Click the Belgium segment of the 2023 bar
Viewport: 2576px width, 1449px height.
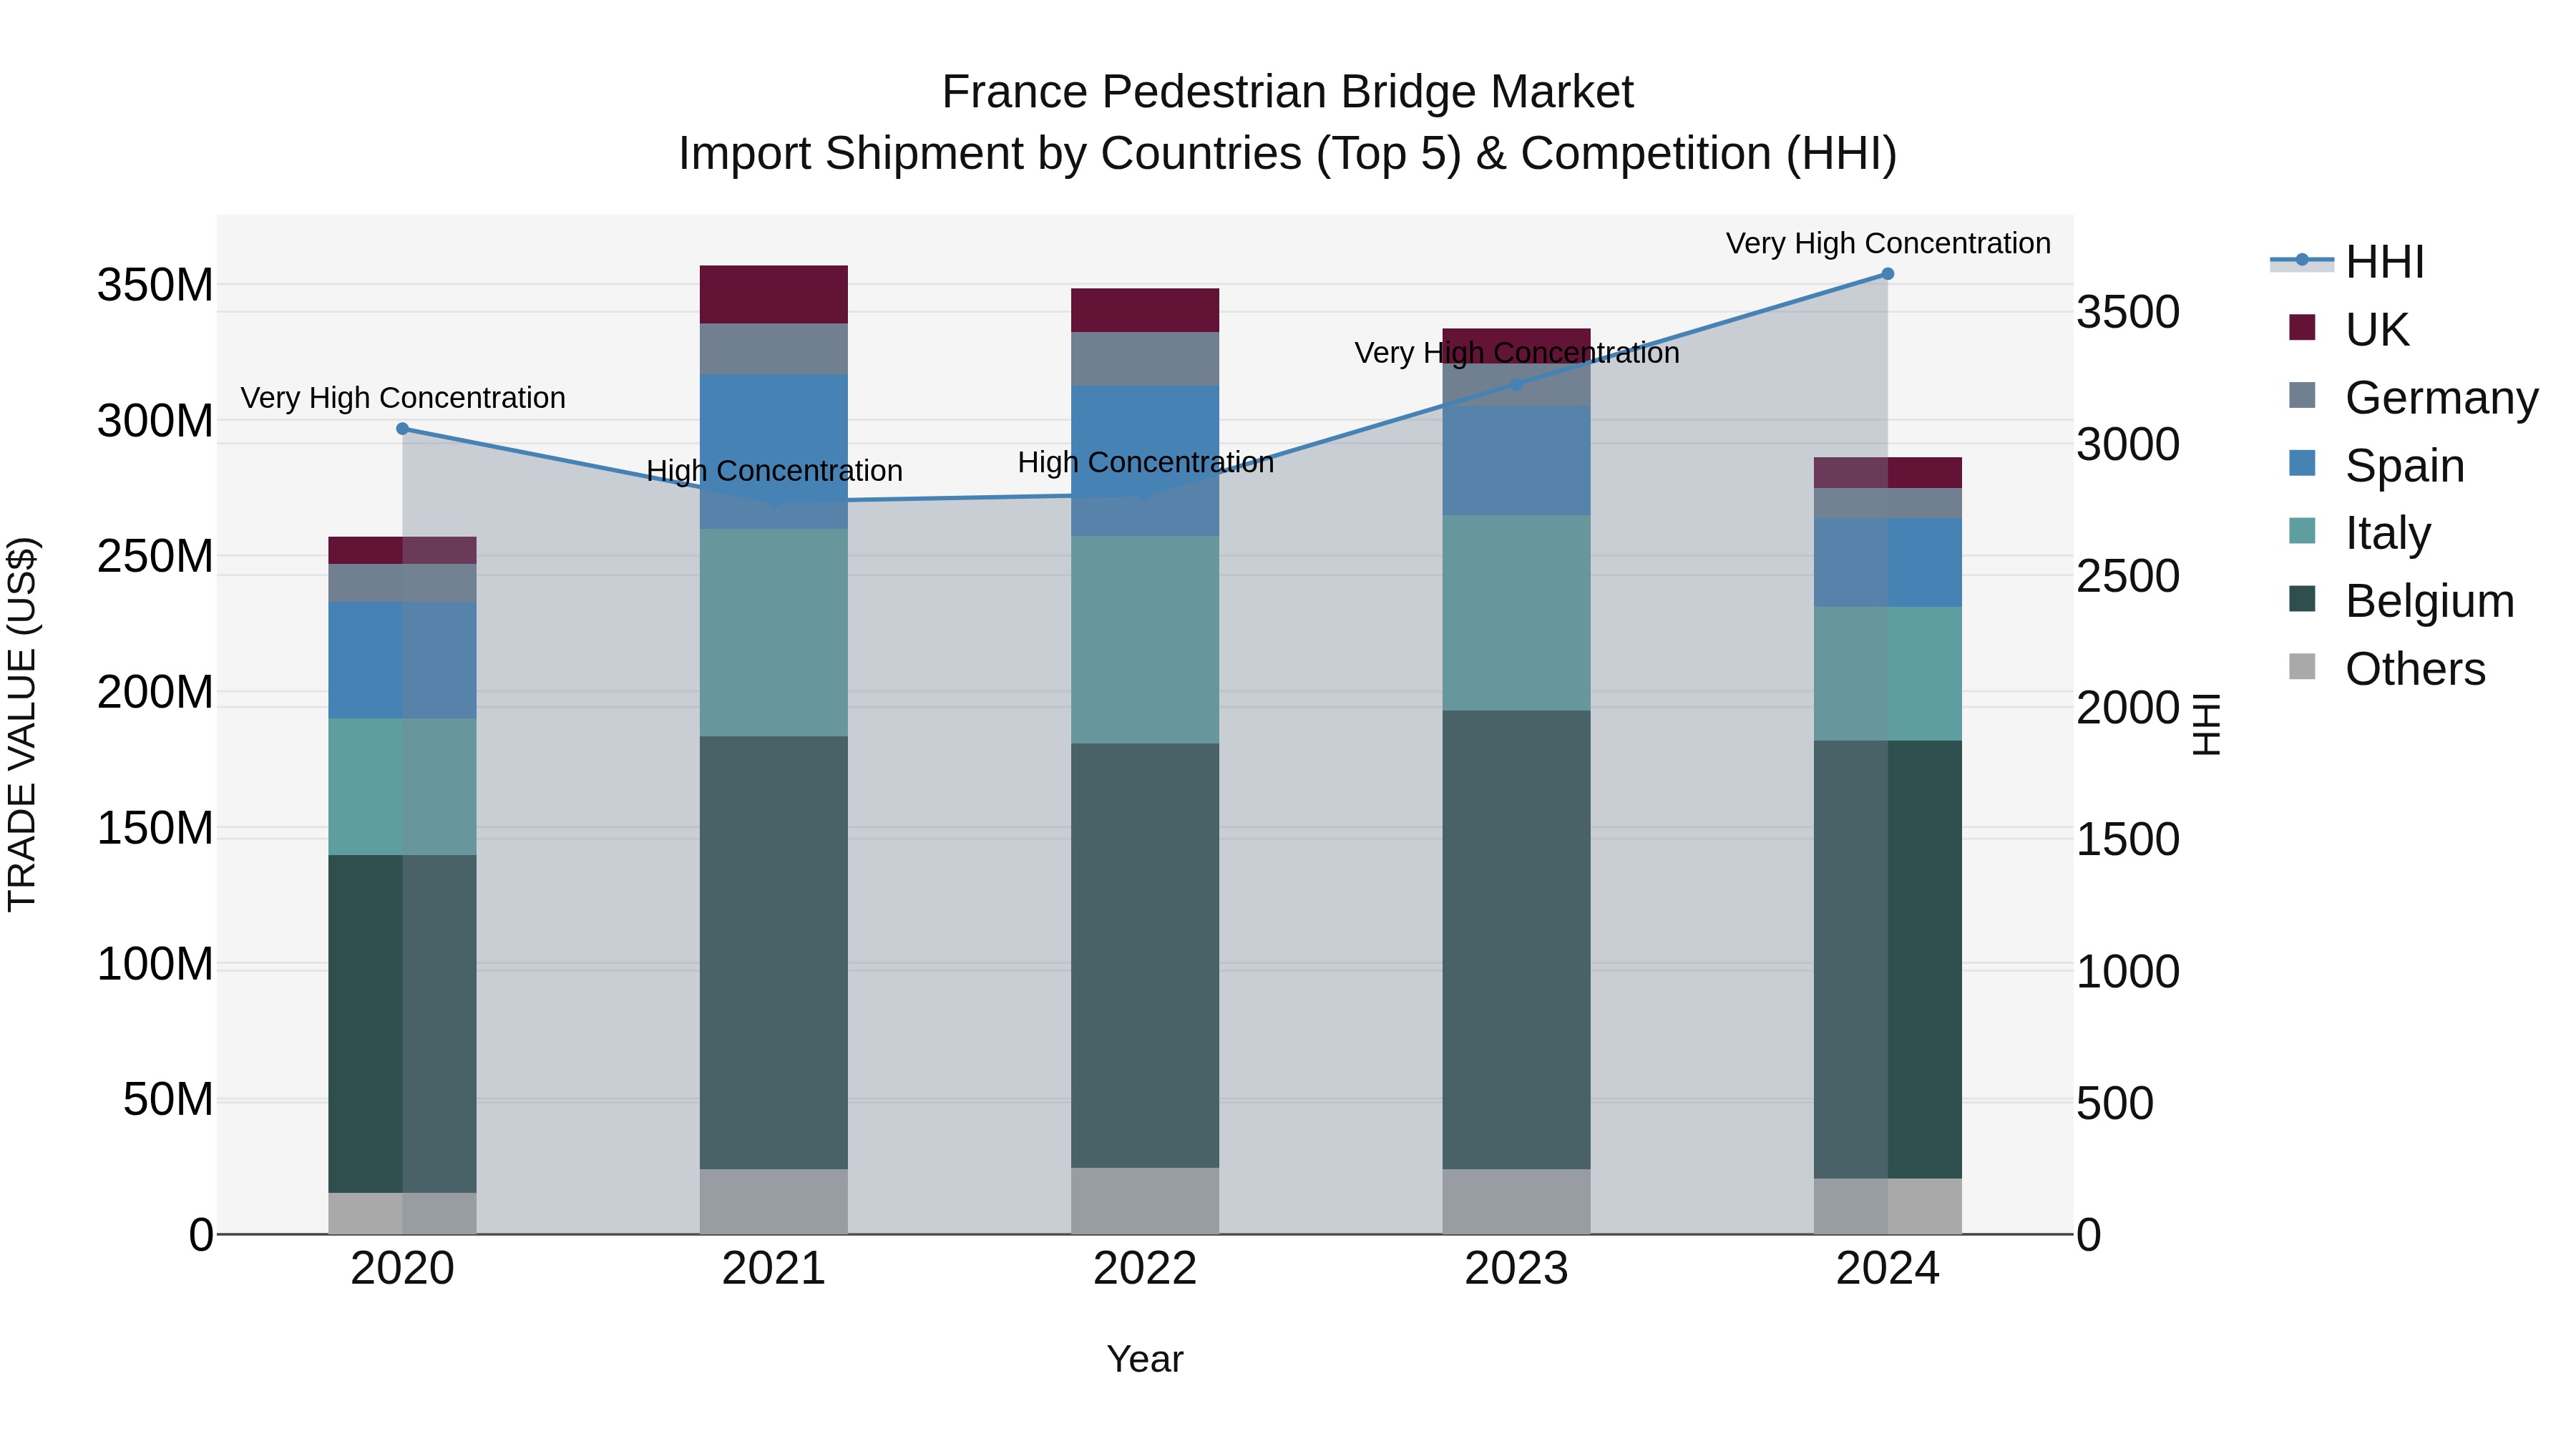click(1516, 940)
